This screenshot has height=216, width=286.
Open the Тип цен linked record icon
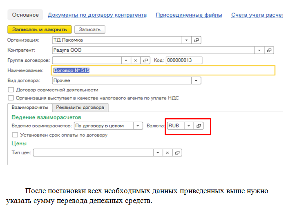tap(177, 153)
